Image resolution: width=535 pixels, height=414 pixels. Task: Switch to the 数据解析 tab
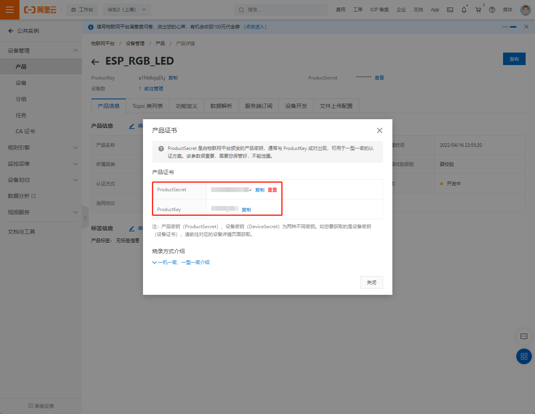point(221,106)
